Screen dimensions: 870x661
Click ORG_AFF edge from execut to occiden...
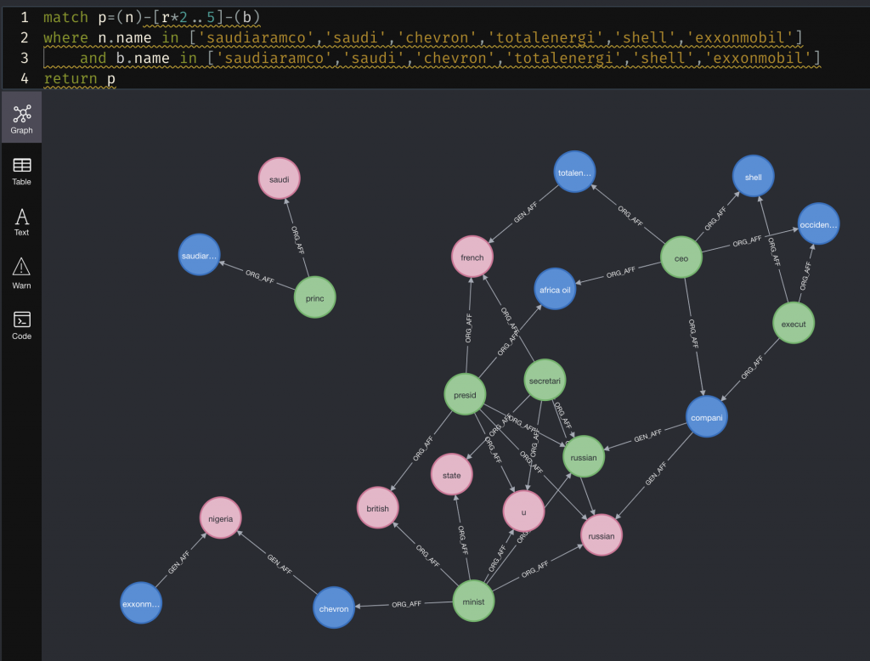(x=805, y=276)
